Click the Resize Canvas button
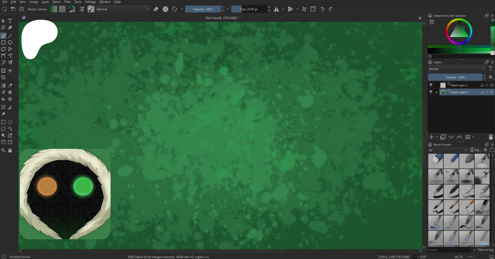 click(x=37, y=9)
